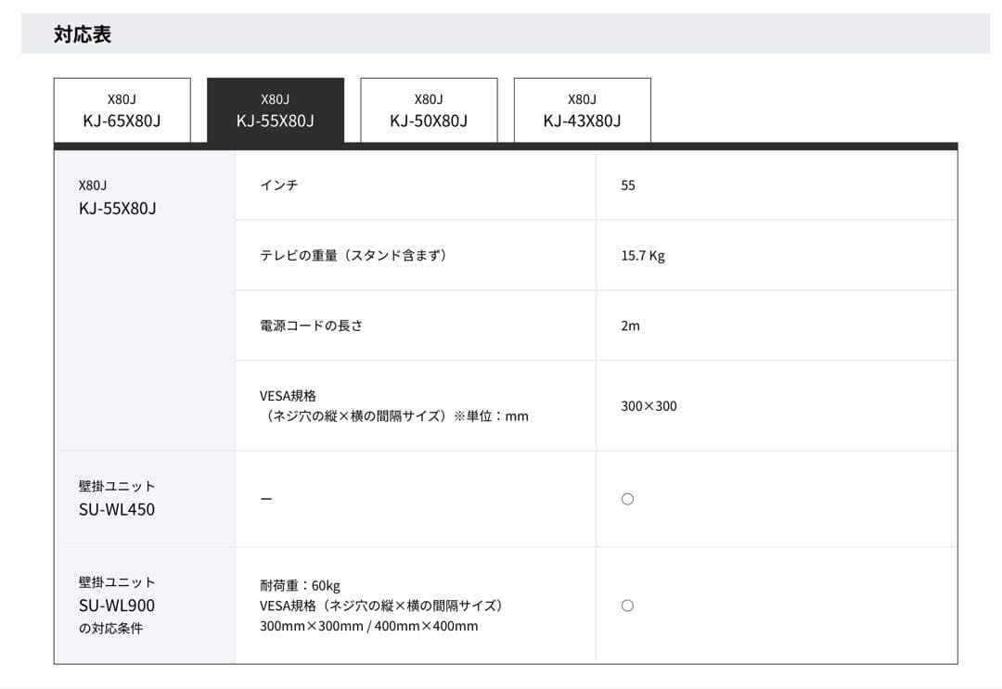Select the value 55 in the inch row

pos(627,185)
